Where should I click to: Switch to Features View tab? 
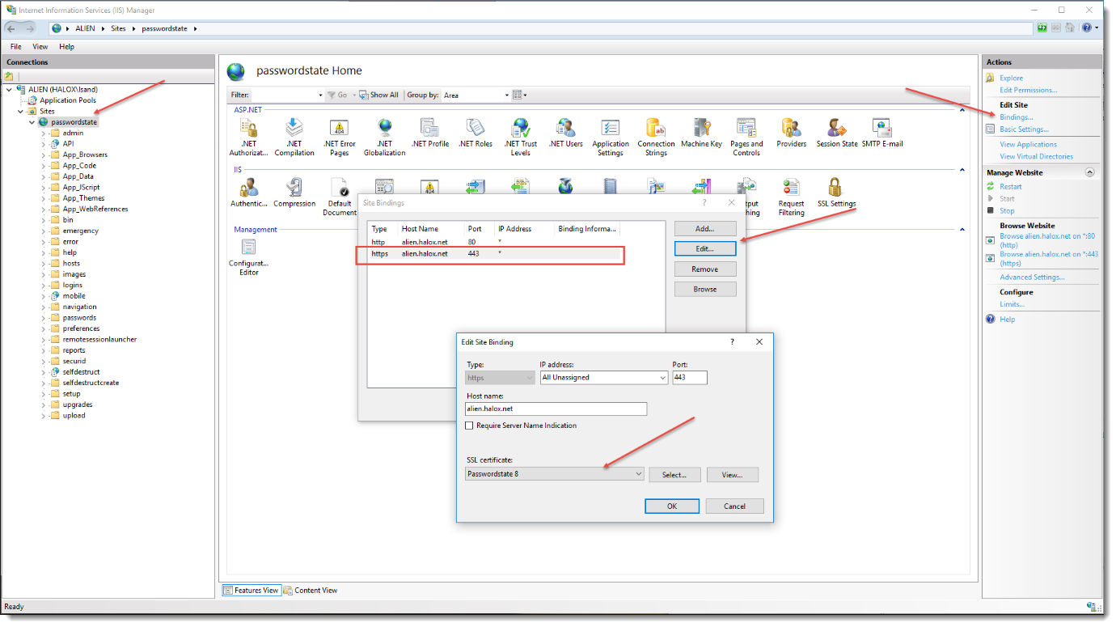[x=252, y=591]
